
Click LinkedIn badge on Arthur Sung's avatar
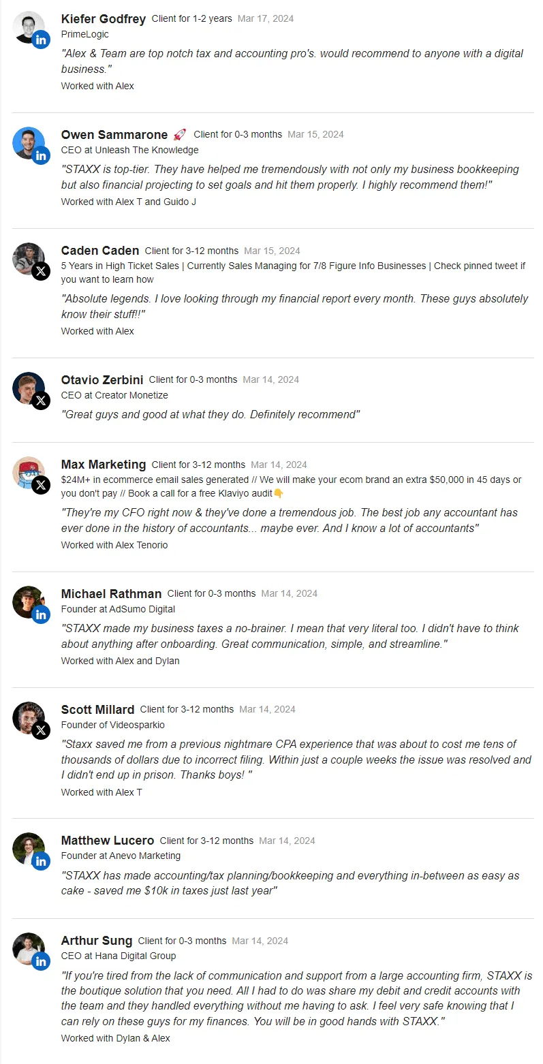[x=41, y=961]
